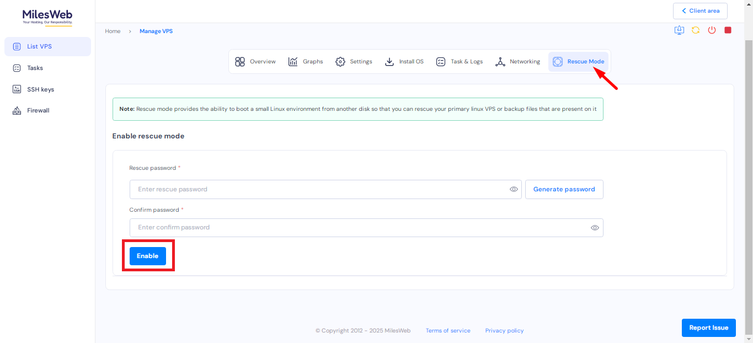Viewport: 753px width, 343px height.
Task: Click the red square stop icon
Action: (728, 30)
